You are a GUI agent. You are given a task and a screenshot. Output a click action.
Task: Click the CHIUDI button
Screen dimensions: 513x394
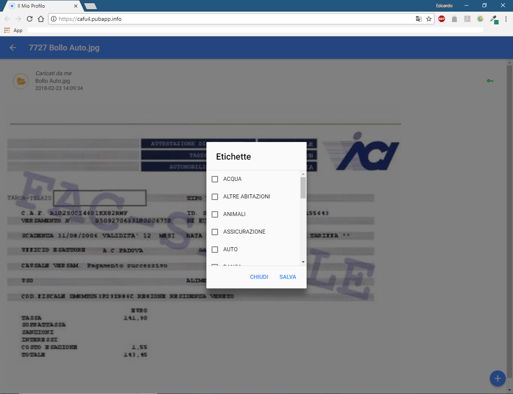[259, 277]
